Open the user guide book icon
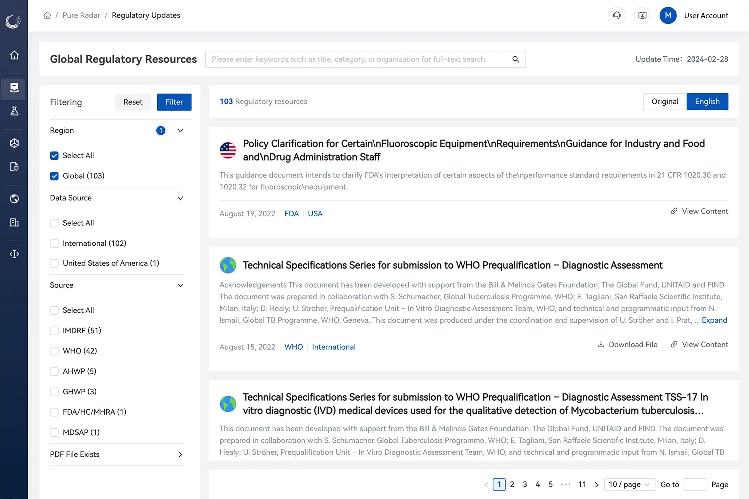The image size is (749, 499). coord(642,15)
